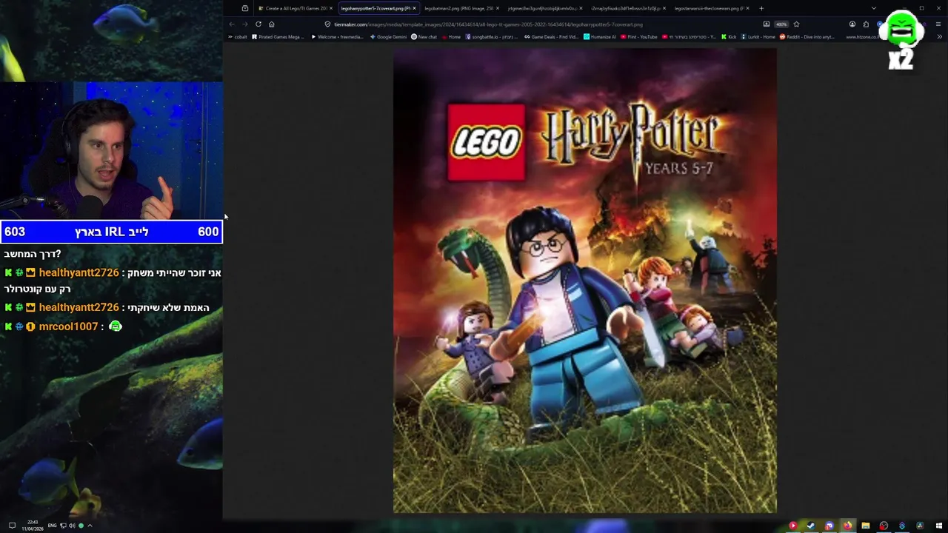Click the Firefox icon in taskbar
Viewport: 948px width, 533px height.
coord(848,526)
